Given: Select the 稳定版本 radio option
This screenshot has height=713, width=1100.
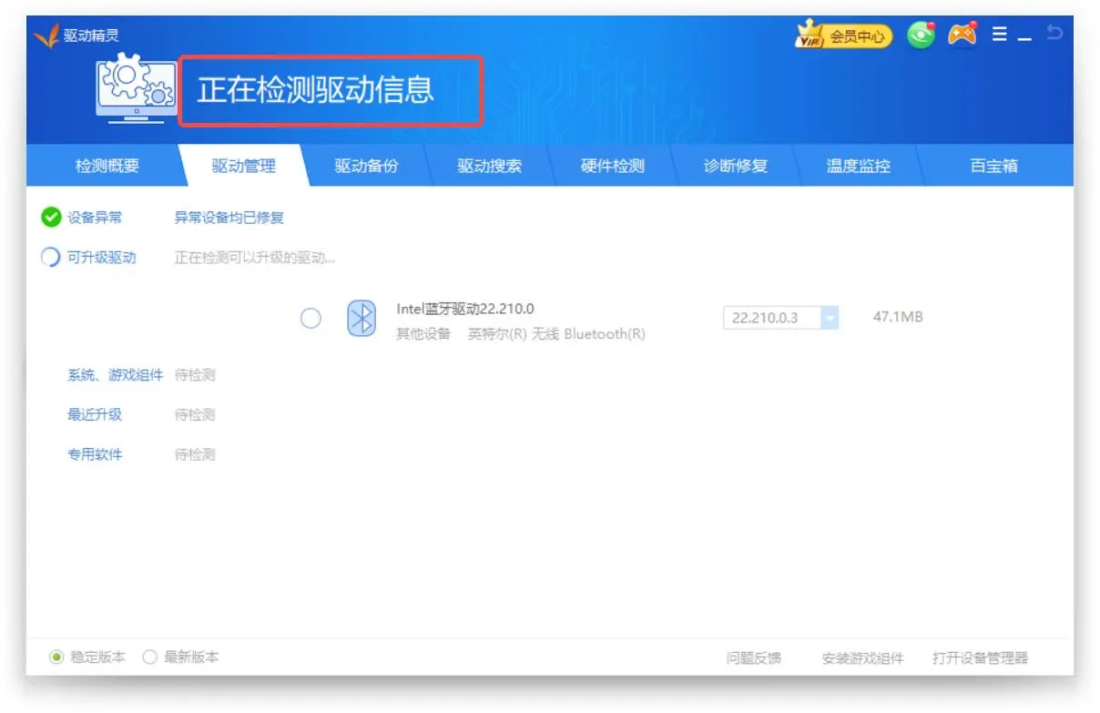Looking at the screenshot, I should (x=56, y=657).
